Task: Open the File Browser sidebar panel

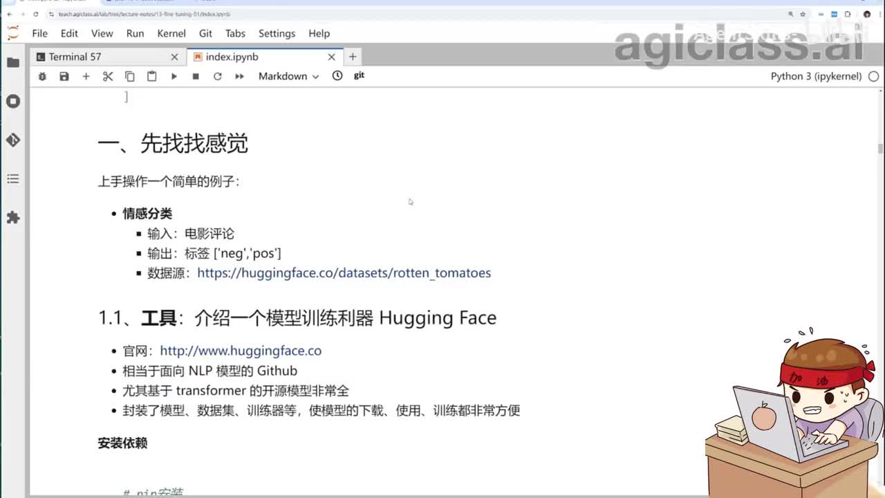Action: click(13, 62)
